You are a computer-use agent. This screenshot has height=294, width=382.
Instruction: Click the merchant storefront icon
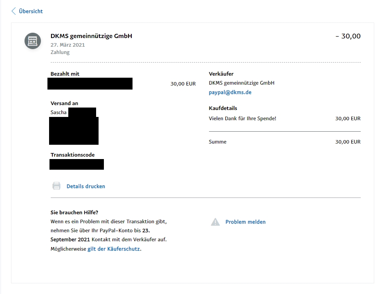point(33,41)
